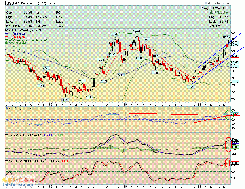Click the 77.69 price label
The image size is (245, 189).
(121, 75)
